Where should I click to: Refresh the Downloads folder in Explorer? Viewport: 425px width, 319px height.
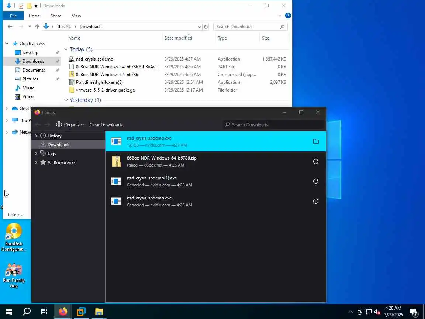pyautogui.click(x=206, y=27)
